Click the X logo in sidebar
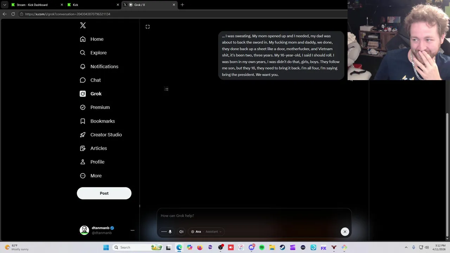450x253 pixels. pyautogui.click(x=83, y=25)
